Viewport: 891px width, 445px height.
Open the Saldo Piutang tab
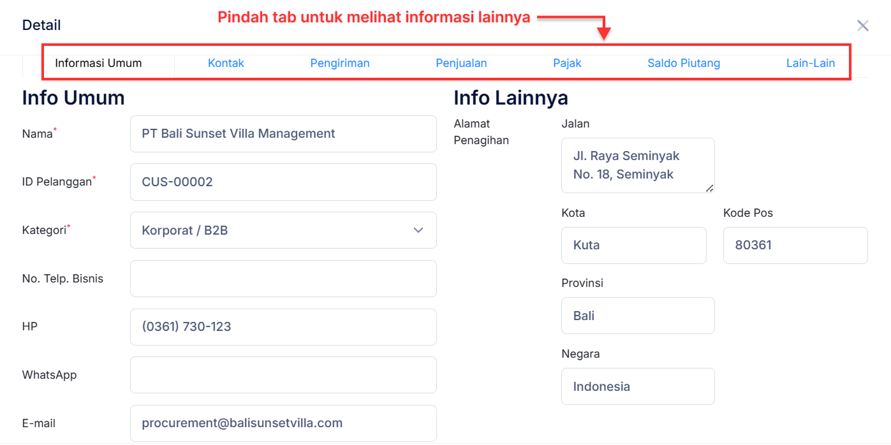pyautogui.click(x=684, y=62)
